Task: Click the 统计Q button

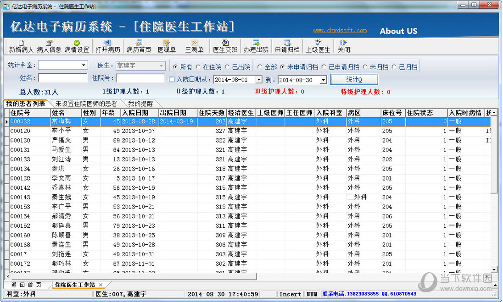Action: coord(354,79)
